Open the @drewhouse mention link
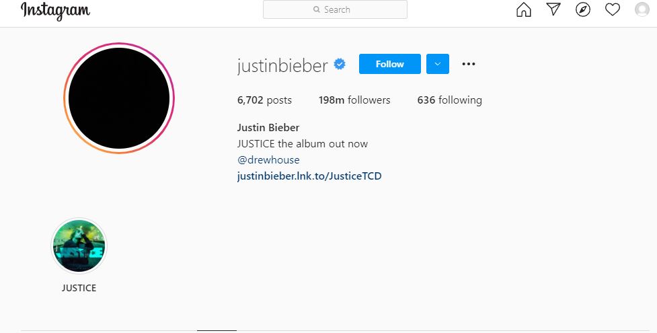The width and height of the screenshot is (657, 333). (x=268, y=160)
